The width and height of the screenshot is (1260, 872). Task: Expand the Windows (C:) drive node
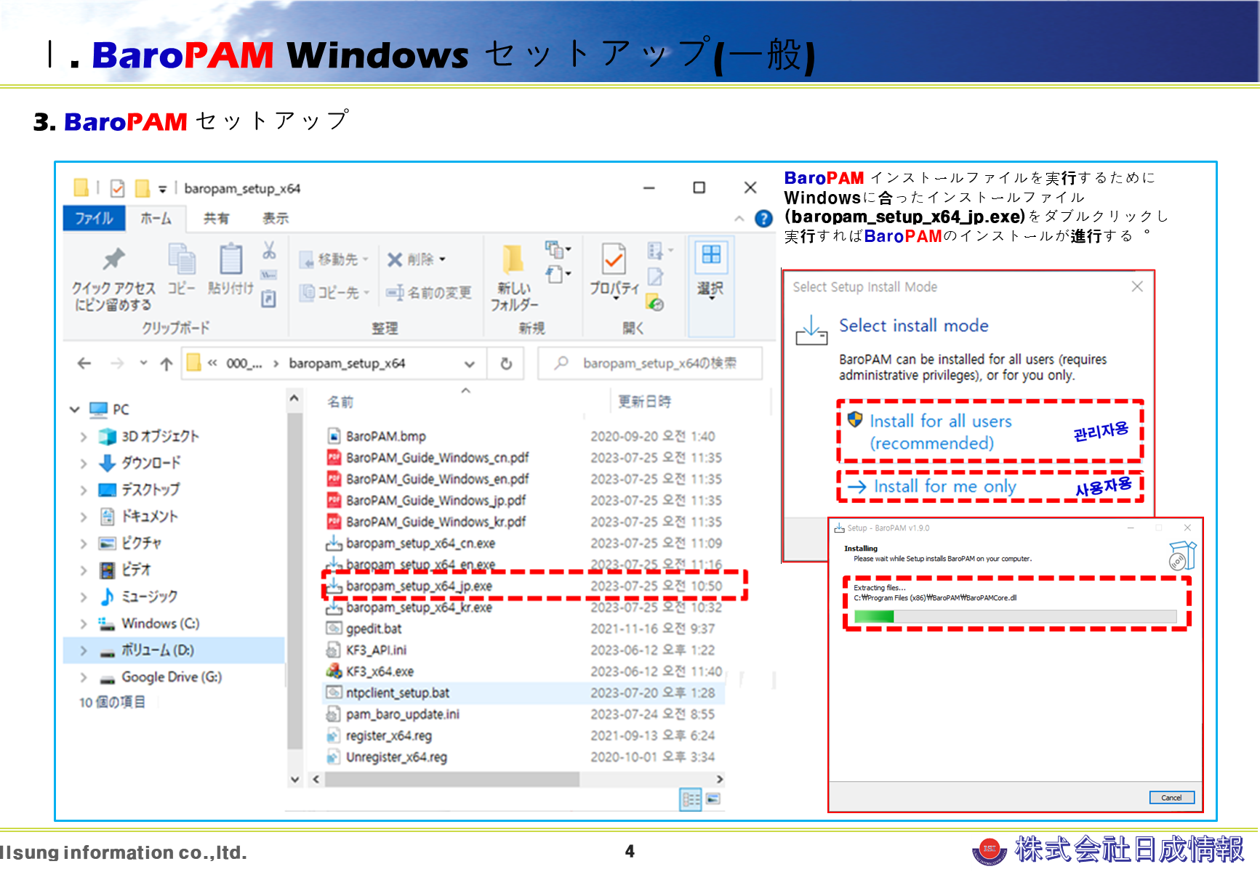pos(84,623)
